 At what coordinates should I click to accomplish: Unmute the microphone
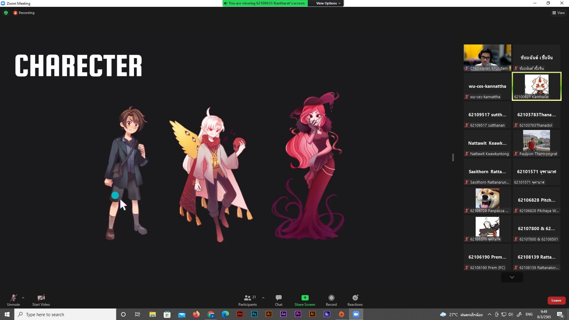[13, 300]
